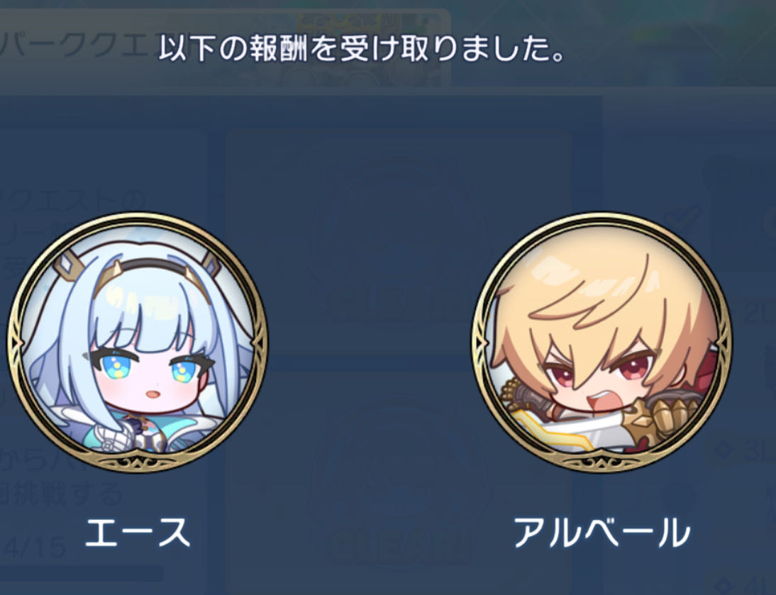Tap the アルベール character reward portrait
The width and height of the screenshot is (776, 595).
(x=602, y=343)
